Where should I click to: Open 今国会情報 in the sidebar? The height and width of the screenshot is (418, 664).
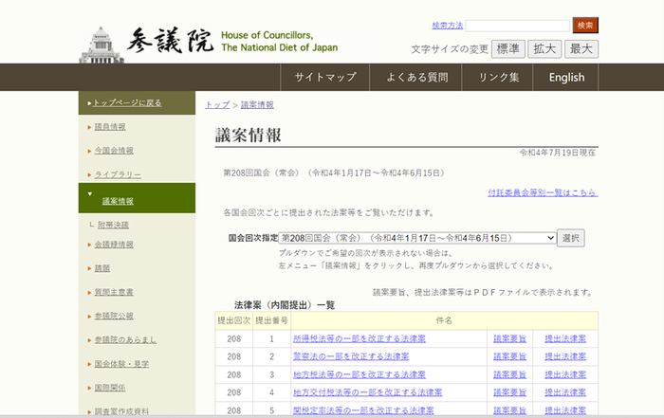[x=114, y=151]
